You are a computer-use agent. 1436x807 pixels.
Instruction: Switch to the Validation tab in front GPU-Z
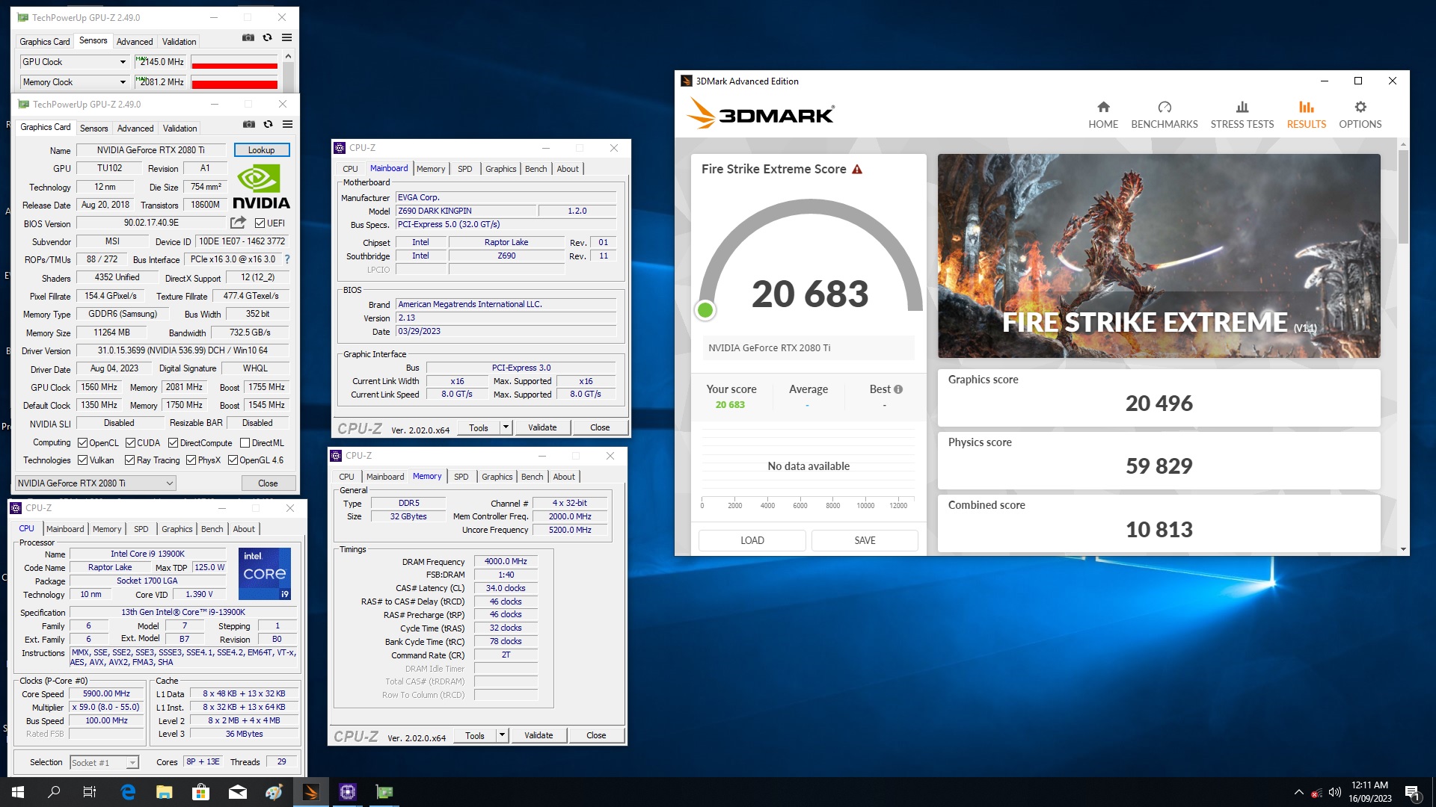pyautogui.click(x=180, y=129)
